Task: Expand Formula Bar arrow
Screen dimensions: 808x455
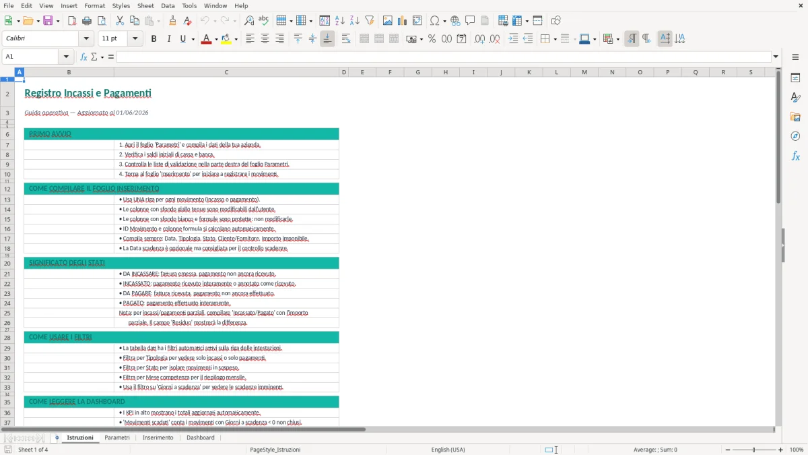Action: (776, 57)
